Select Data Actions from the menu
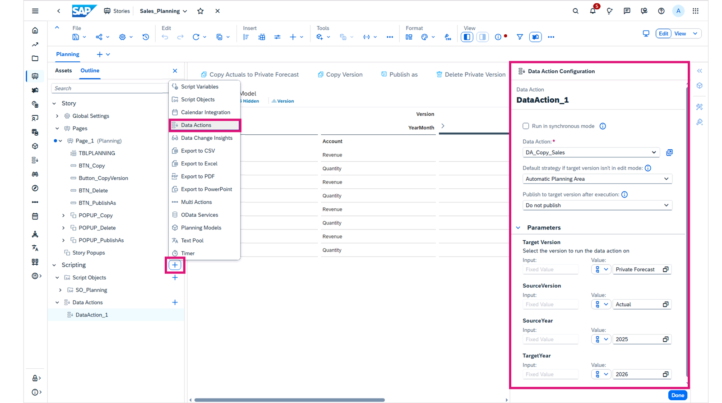 click(205, 125)
